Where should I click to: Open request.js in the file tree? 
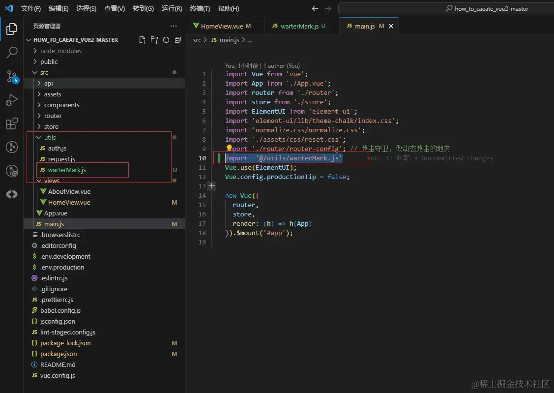[x=104, y=159]
